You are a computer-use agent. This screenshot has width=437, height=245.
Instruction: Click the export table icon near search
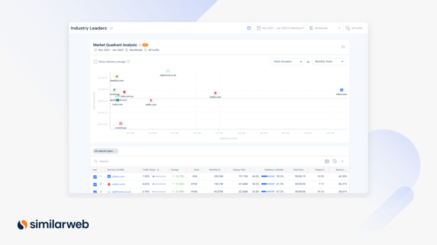327,162
